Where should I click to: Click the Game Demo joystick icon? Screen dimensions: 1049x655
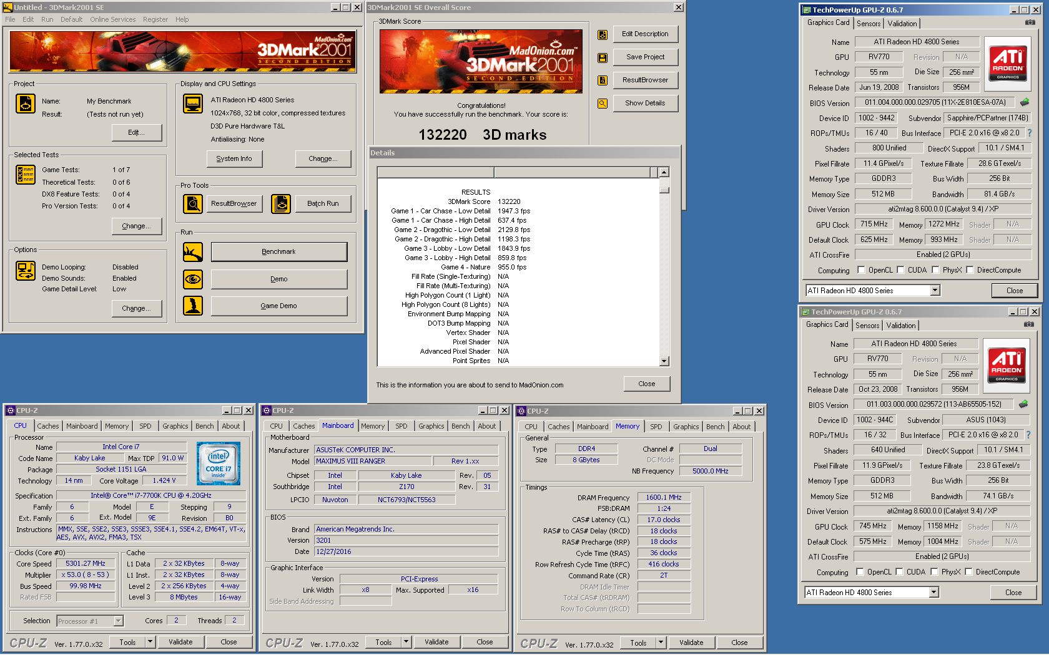(x=193, y=306)
